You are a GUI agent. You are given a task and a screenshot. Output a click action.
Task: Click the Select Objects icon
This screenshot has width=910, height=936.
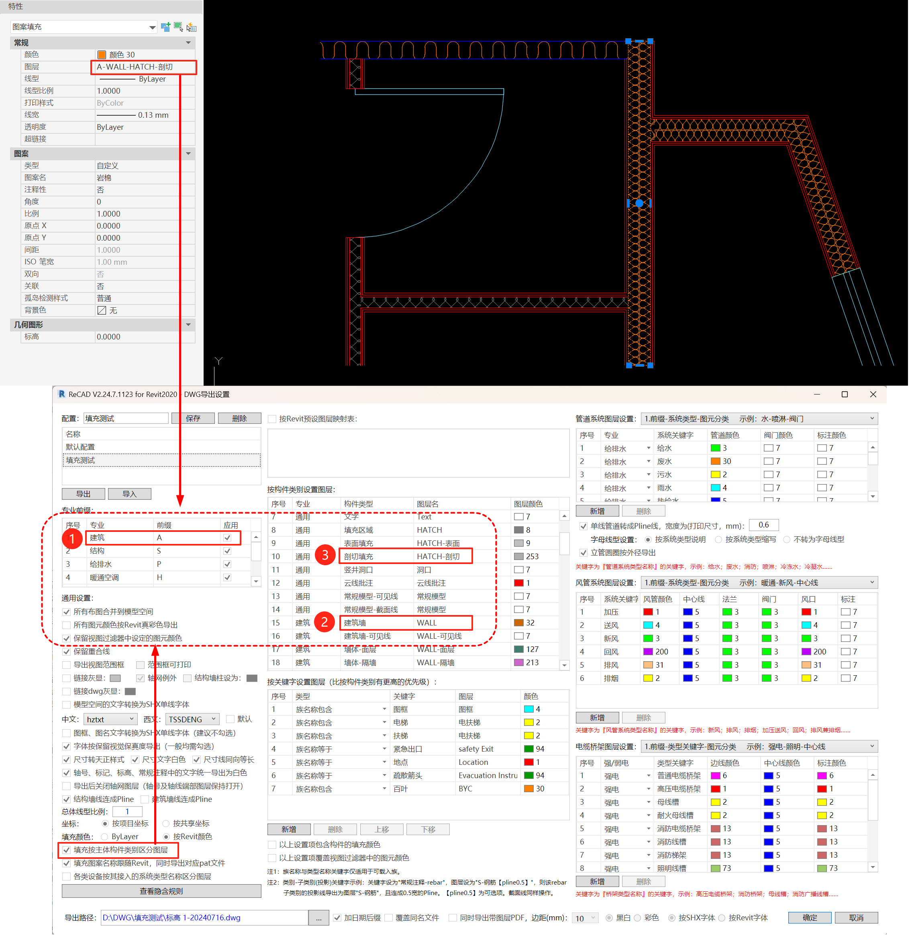[x=178, y=27]
